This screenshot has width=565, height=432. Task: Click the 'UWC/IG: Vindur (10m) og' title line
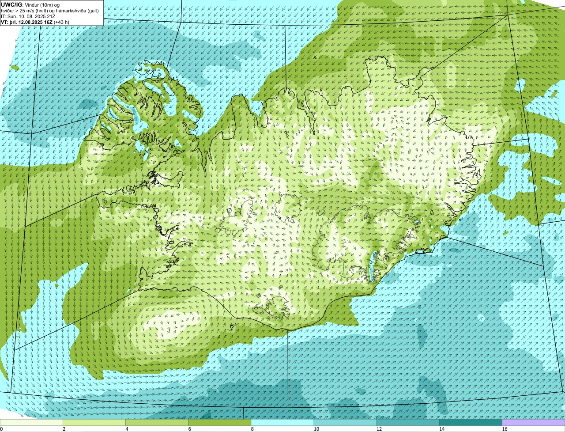[30, 5]
